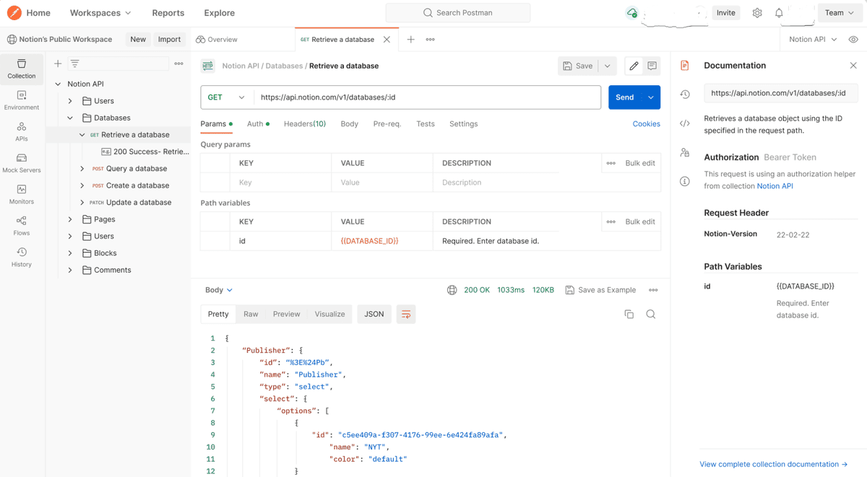Open the Notion API environment dropdown
This screenshot has height=477, width=867.
(813, 40)
